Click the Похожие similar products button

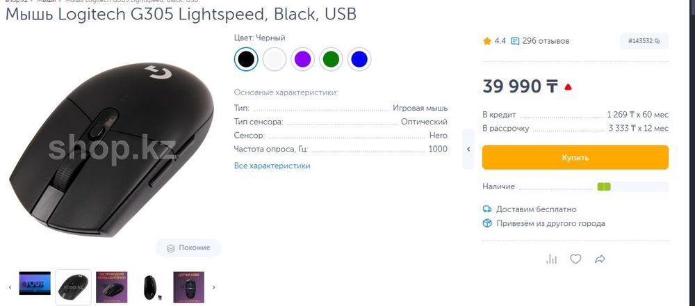coord(188,248)
